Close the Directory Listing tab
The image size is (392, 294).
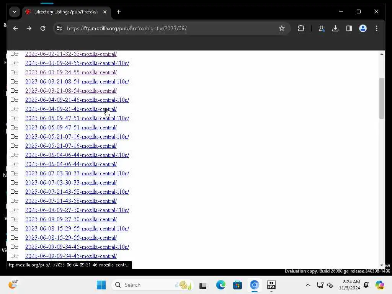(x=105, y=12)
